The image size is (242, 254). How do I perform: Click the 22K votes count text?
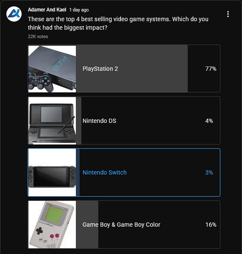[x=38, y=36]
